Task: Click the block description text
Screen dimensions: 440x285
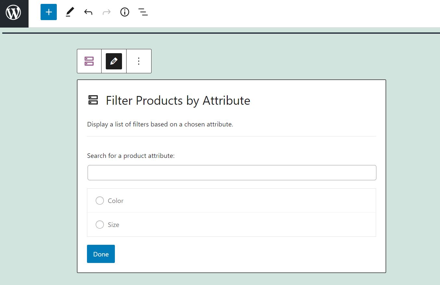Action: pos(160,124)
